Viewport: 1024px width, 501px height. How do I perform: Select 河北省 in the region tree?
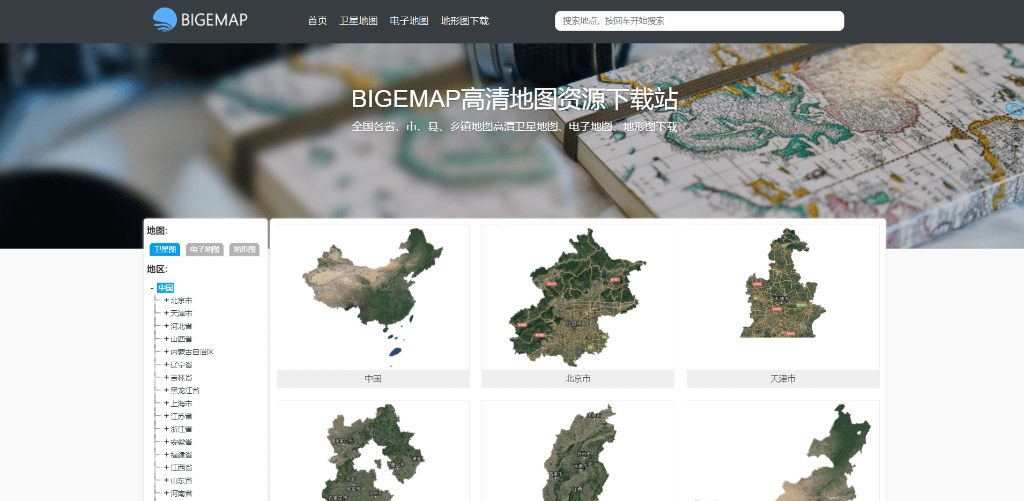coord(181,326)
